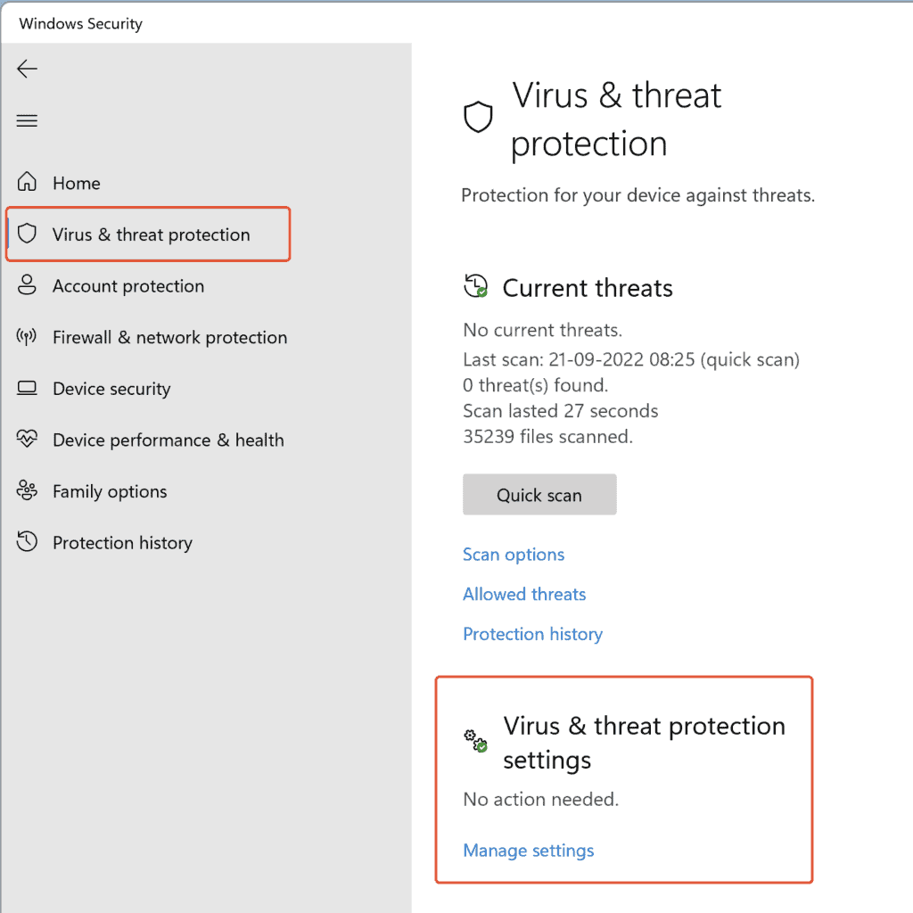The height and width of the screenshot is (913, 913).
Task: Click the Home house icon
Action: pos(27,182)
